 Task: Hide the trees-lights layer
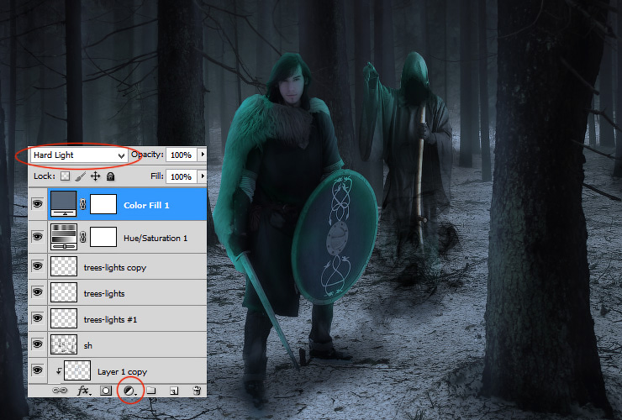[37, 291]
